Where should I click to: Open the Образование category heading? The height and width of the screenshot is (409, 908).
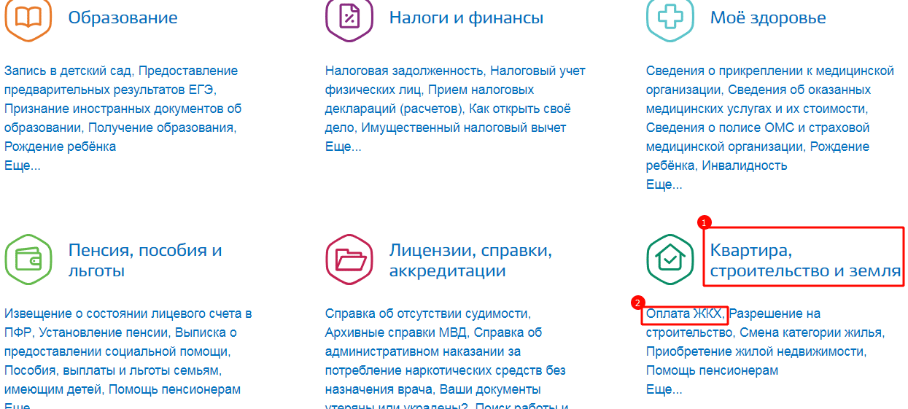coord(123,17)
